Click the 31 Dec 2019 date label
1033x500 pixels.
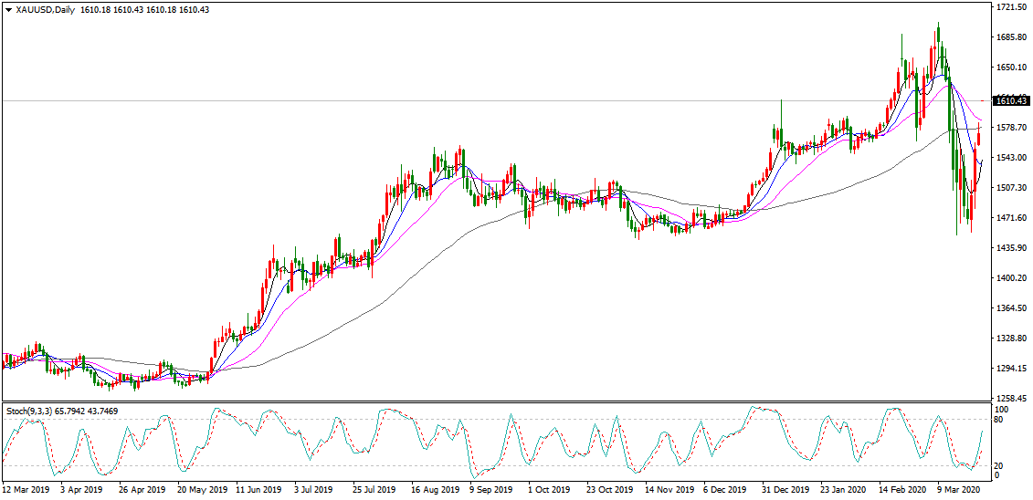[x=785, y=490]
